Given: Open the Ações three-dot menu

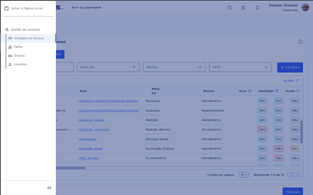Looking at the screenshot, I should tap(297, 81).
